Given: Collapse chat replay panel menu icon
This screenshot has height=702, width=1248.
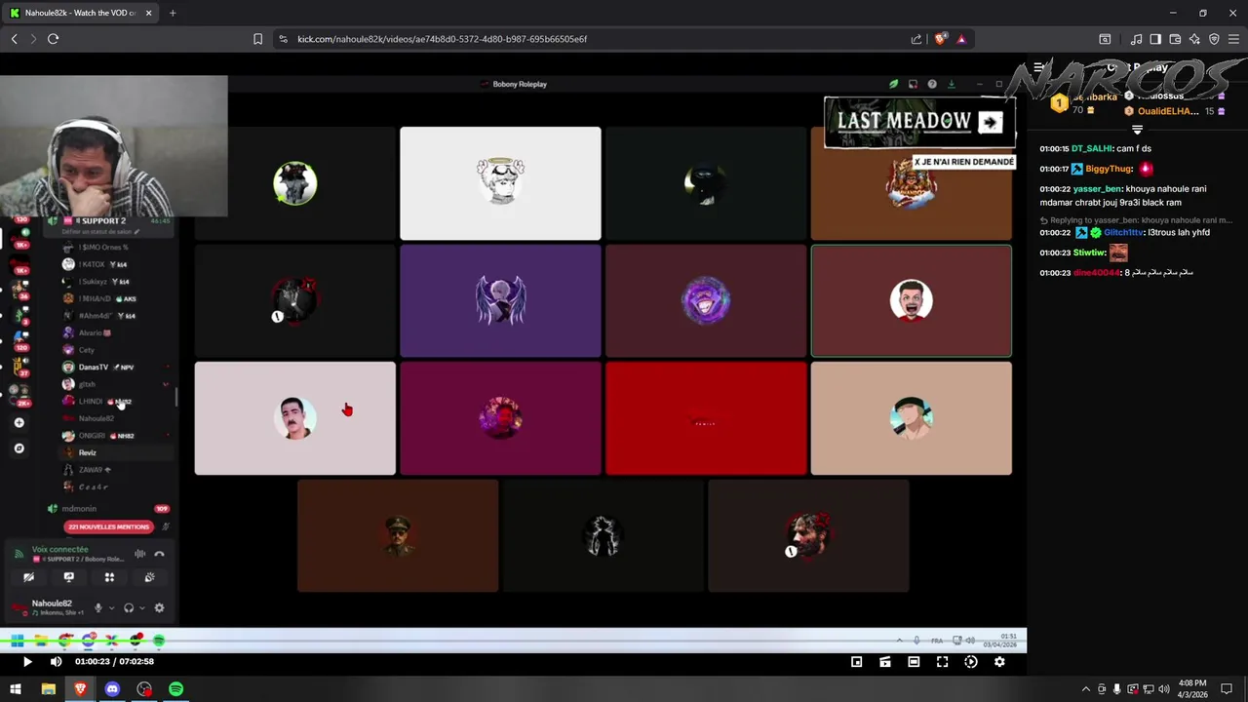Looking at the screenshot, I should pos(1038,67).
